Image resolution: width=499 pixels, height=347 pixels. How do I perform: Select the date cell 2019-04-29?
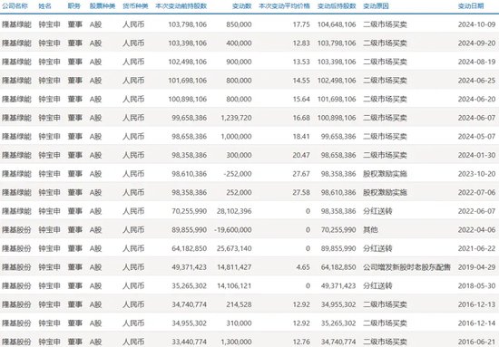click(x=476, y=267)
